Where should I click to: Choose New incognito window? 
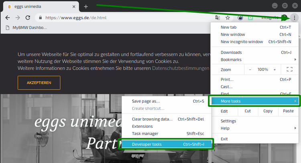point(242,42)
